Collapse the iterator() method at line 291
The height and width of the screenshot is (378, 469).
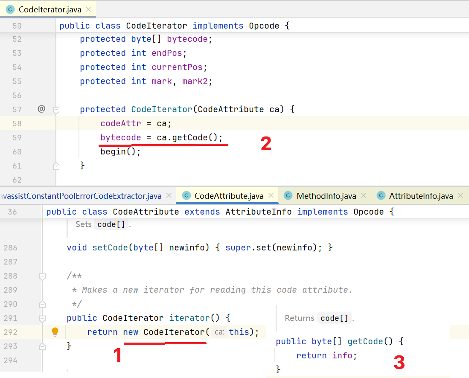[x=43, y=319]
